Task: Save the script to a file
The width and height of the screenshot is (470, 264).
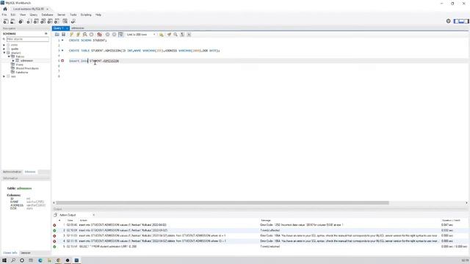Action: pos(63,34)
